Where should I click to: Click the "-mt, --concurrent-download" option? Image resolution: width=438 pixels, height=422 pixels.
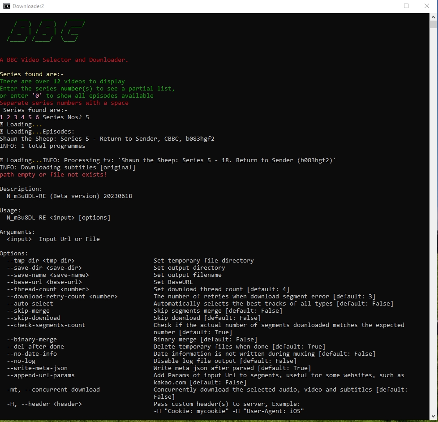(53, 390)
